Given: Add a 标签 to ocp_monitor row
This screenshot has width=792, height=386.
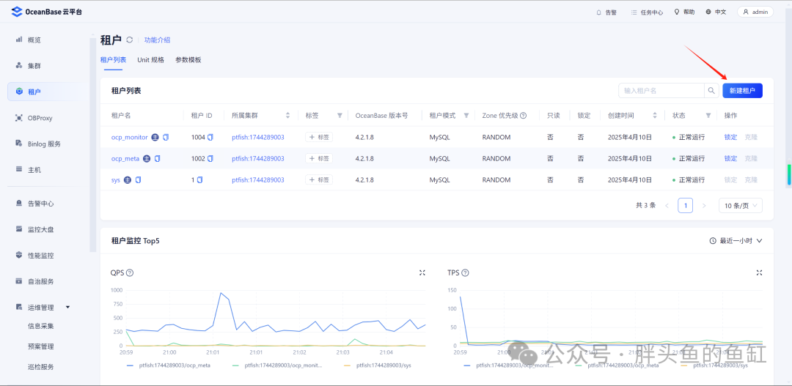Looking at the screenshot, I should [x=319, y=137].
